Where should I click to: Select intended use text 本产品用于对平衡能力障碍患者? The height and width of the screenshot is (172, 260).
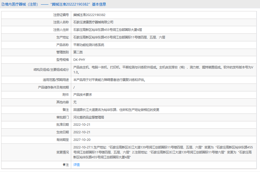pos(110,80)
